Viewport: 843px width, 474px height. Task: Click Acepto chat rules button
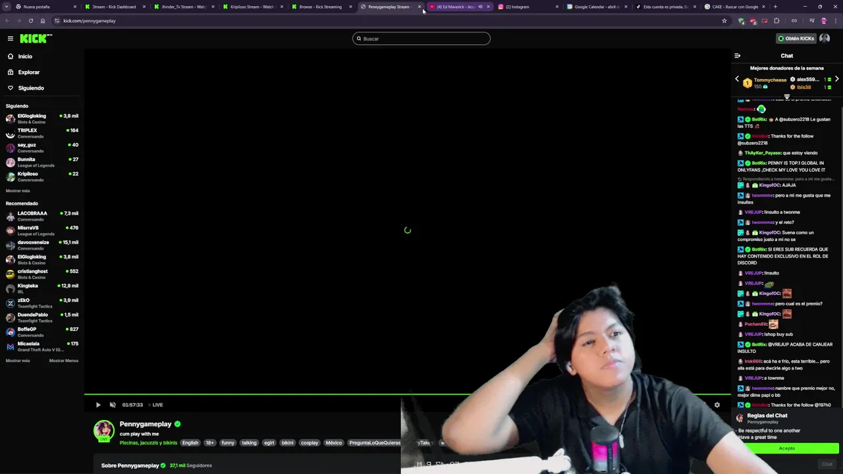click(x=787, y=448)
